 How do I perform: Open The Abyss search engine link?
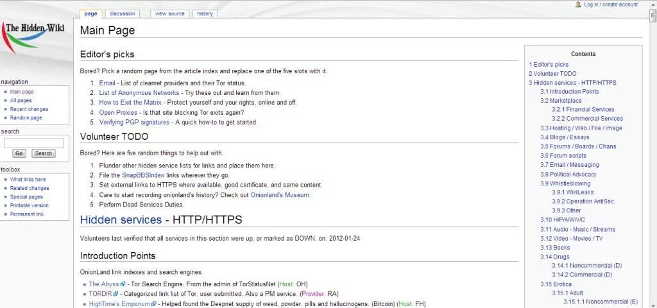click(x=104, y=284)
